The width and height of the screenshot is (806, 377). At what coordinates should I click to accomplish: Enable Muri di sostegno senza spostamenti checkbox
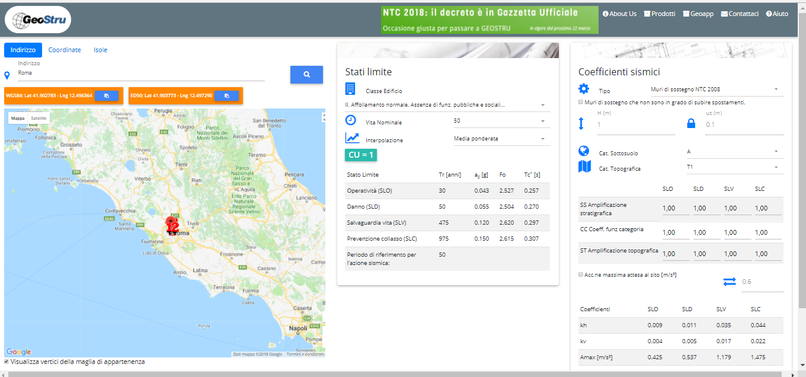581,102
